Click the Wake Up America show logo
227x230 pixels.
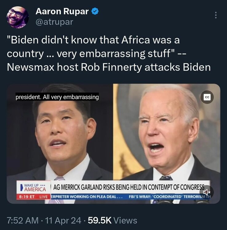[33, 188]
